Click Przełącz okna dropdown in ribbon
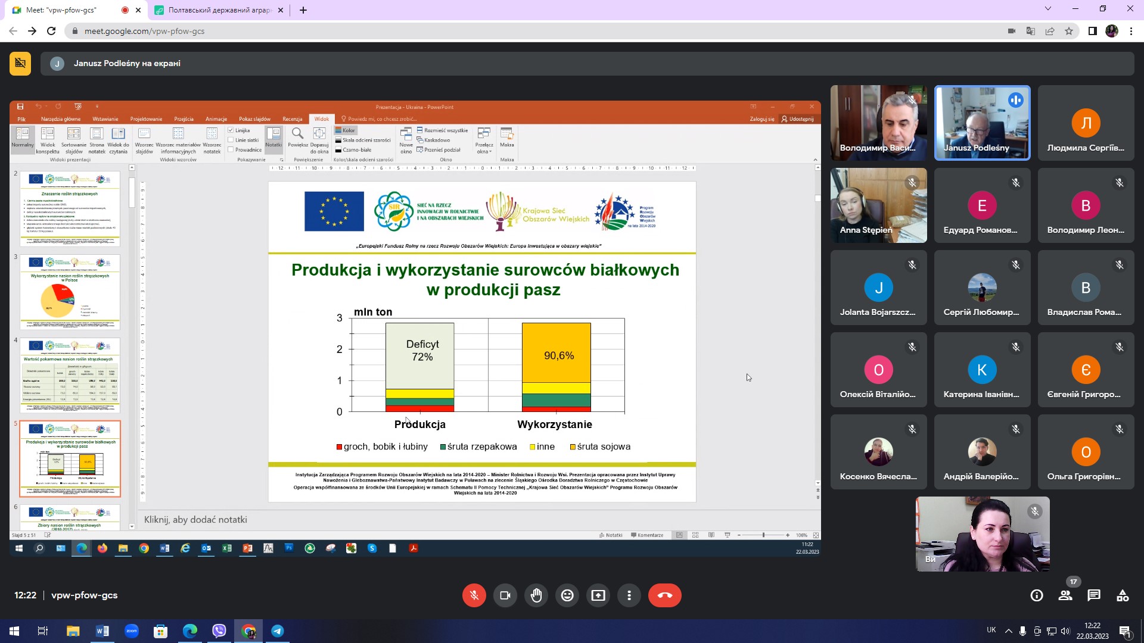The image size is (1144, 643). click(484, 141)
